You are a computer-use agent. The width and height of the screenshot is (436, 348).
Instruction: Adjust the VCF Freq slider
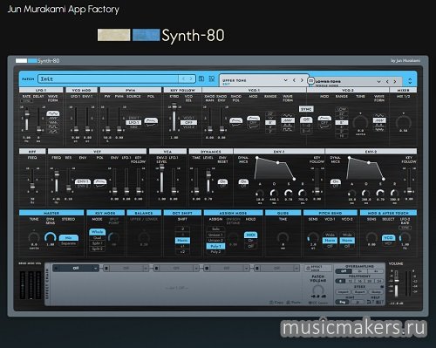tap(57, 181)
